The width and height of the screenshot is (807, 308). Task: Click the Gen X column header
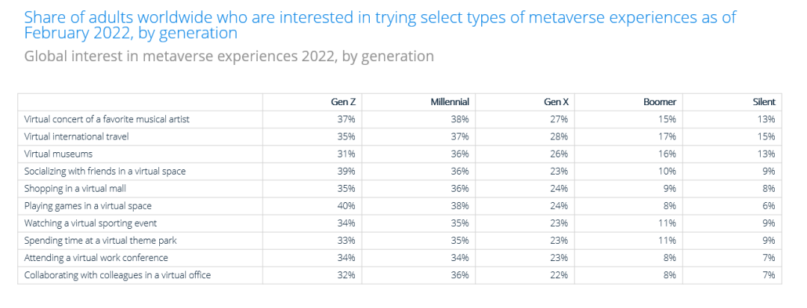click(x=557, y=101)
